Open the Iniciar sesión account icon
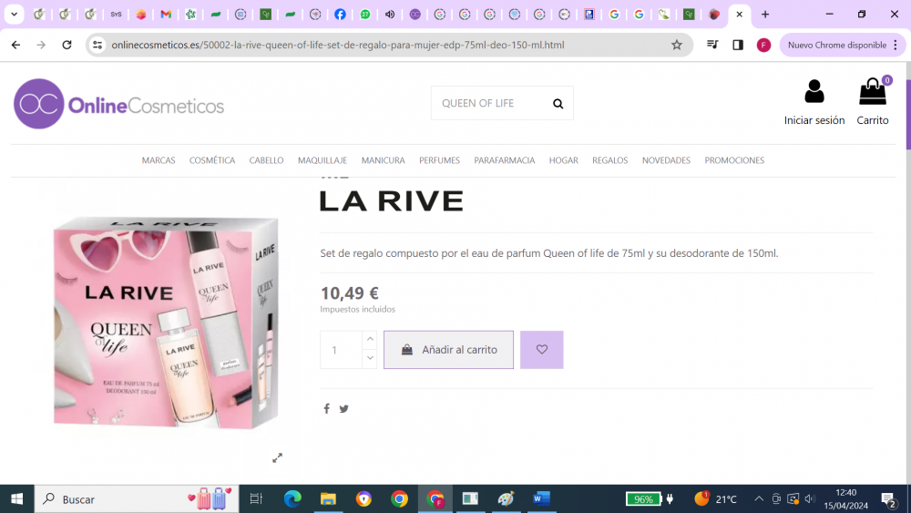This screenshot has height=513, width=911. pos(814,92)
